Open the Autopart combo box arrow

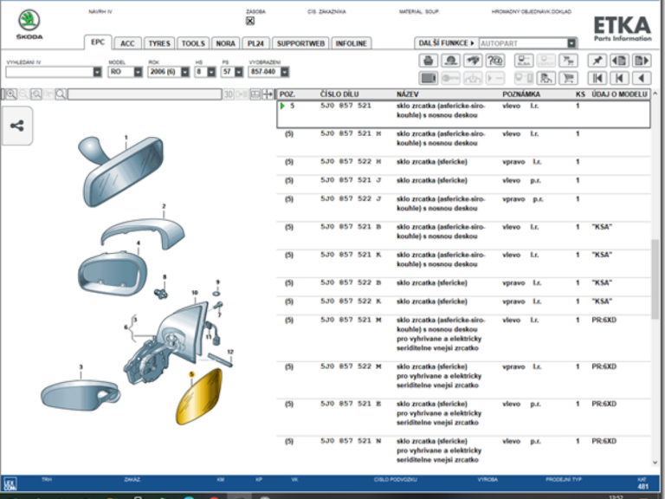pos(571,42)
